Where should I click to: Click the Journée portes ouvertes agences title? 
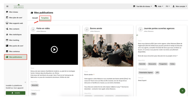tap(159, 28)
